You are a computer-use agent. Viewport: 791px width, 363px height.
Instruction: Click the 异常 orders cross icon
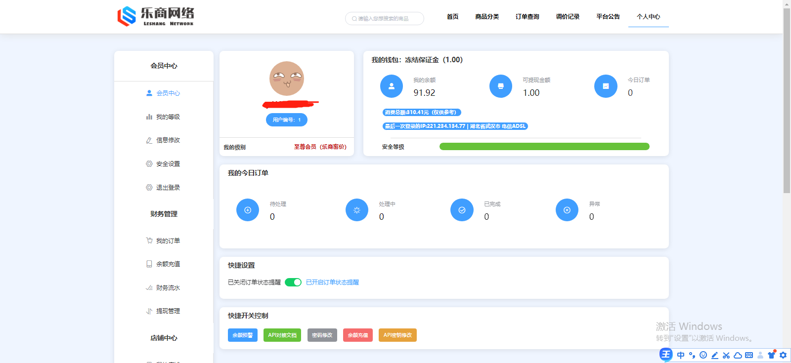tap(567, 210)
